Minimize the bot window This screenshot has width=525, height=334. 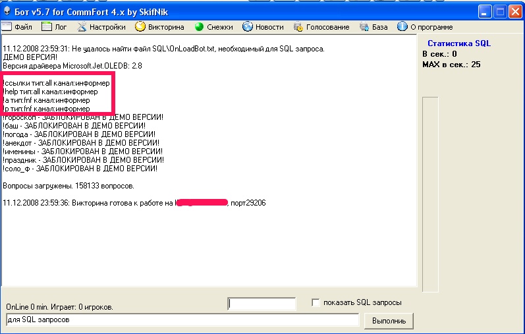click(x=485, y=11)
